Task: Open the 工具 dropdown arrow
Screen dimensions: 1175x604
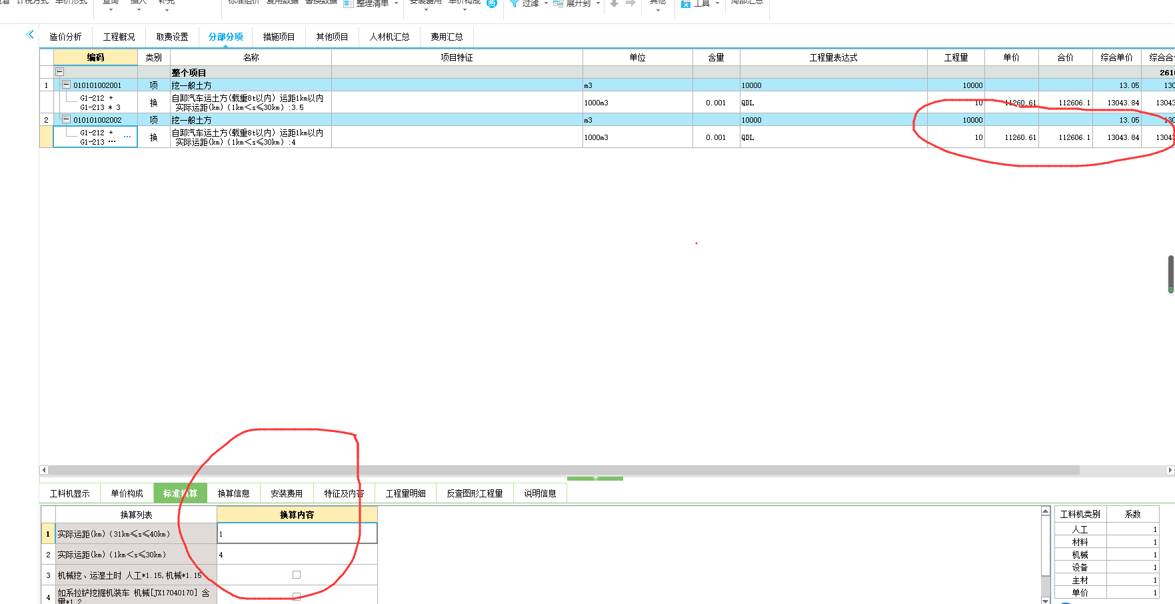Action: pyautogui.click(x=717, y=3)
